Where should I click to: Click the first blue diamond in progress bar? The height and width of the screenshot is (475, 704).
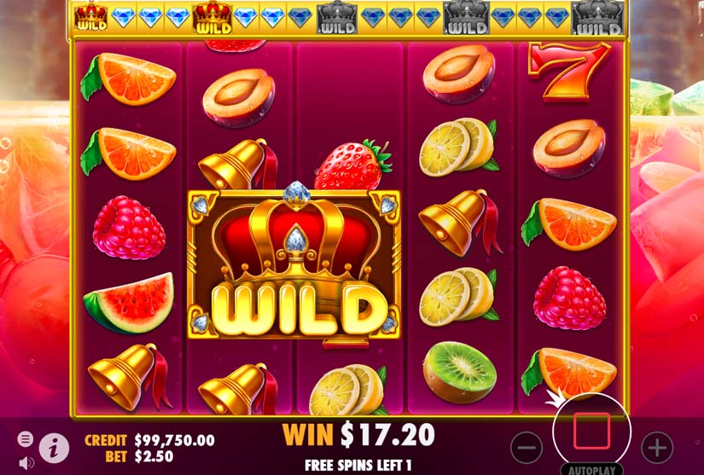123,18
